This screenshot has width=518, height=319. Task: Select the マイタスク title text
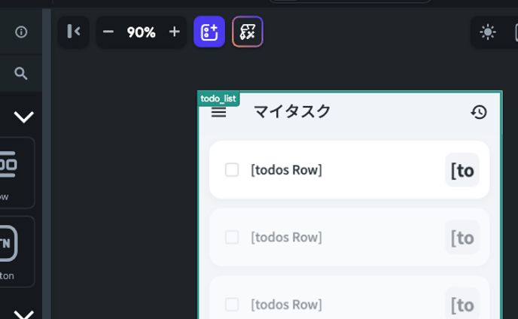tap(292, 111)
